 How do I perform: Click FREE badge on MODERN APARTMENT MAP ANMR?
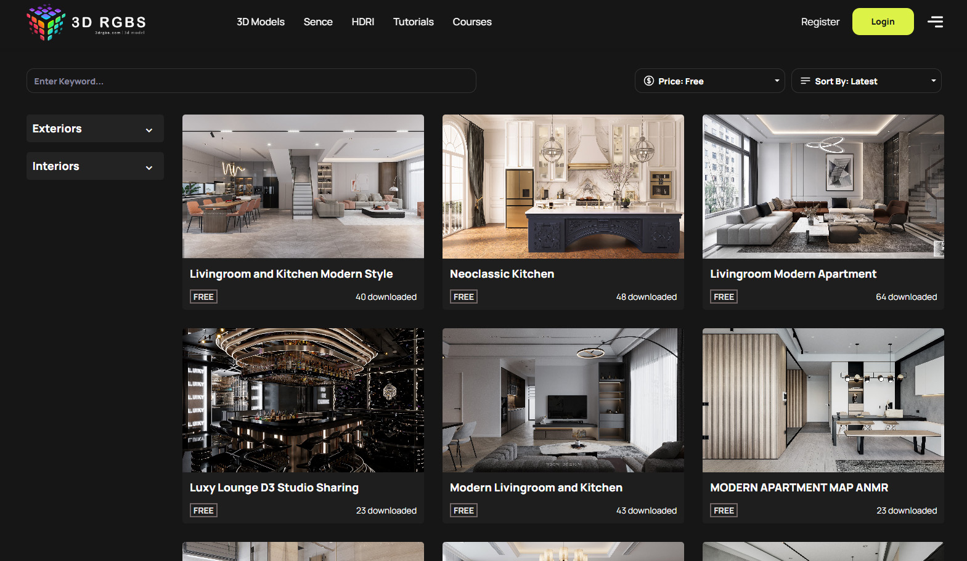click(x=724, y=511)
